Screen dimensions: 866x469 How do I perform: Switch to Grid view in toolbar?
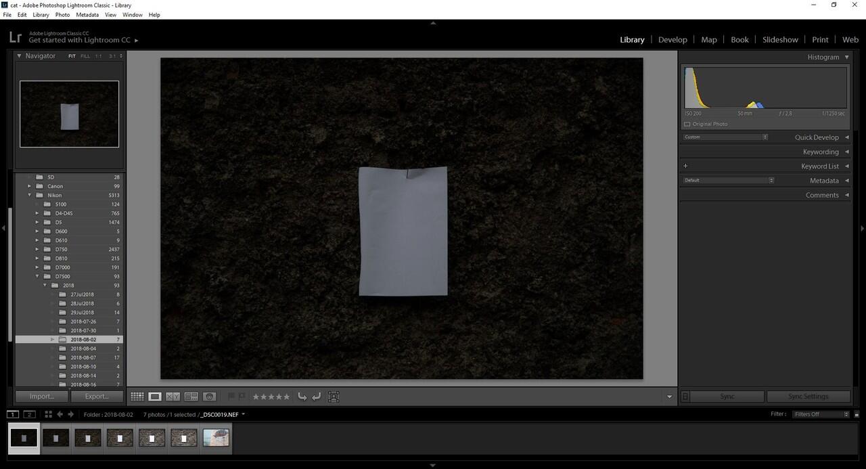point(137,397)
